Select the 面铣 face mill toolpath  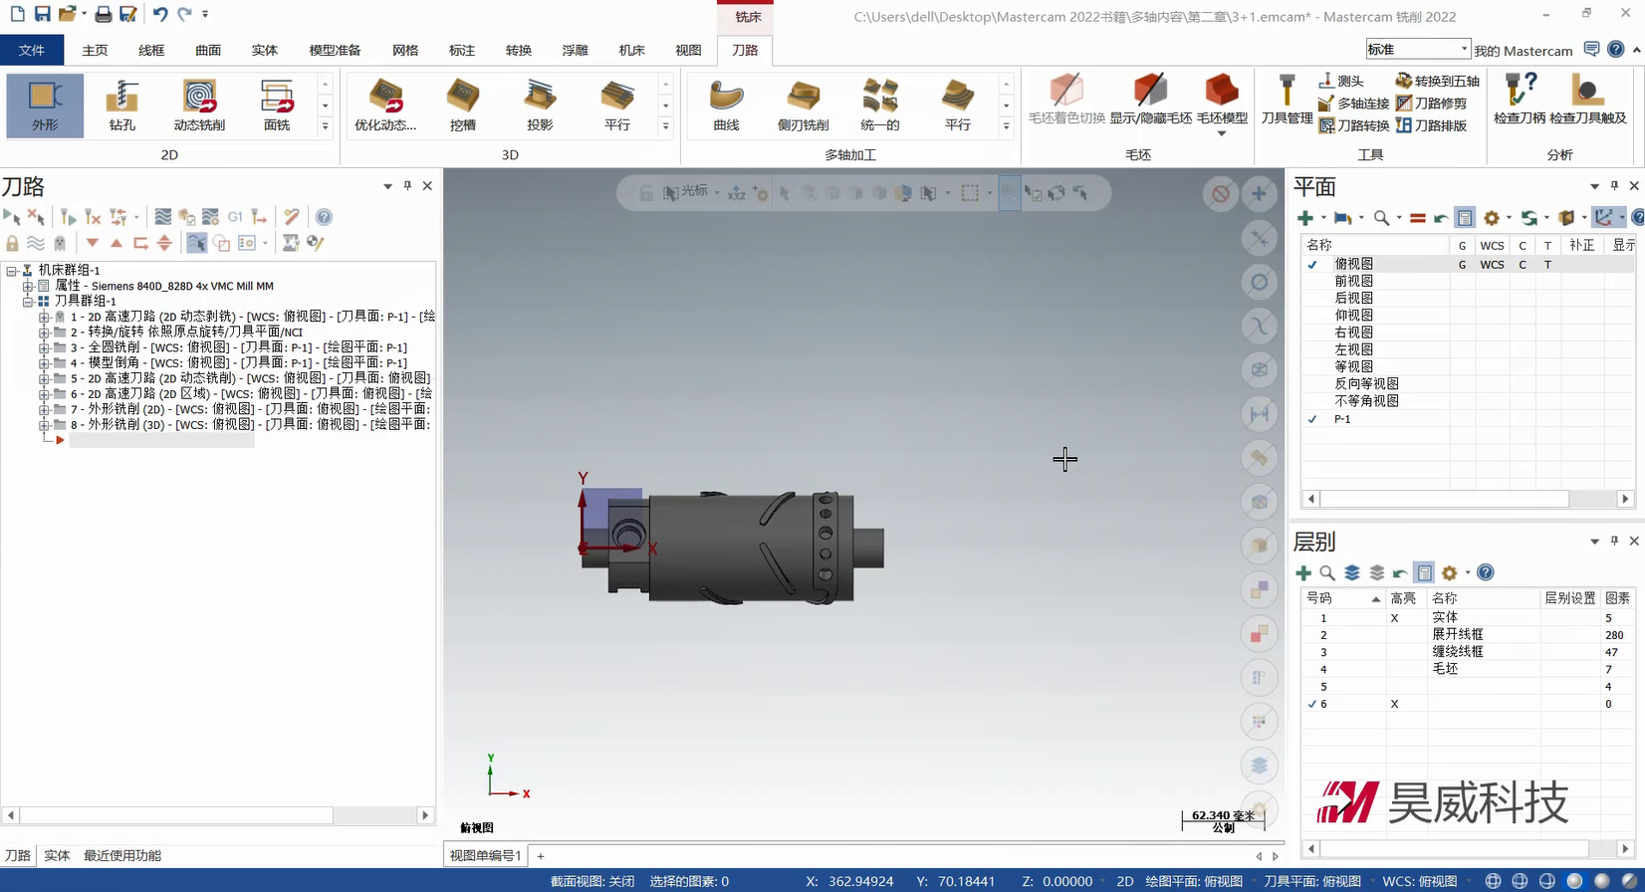tap(277, 106)
